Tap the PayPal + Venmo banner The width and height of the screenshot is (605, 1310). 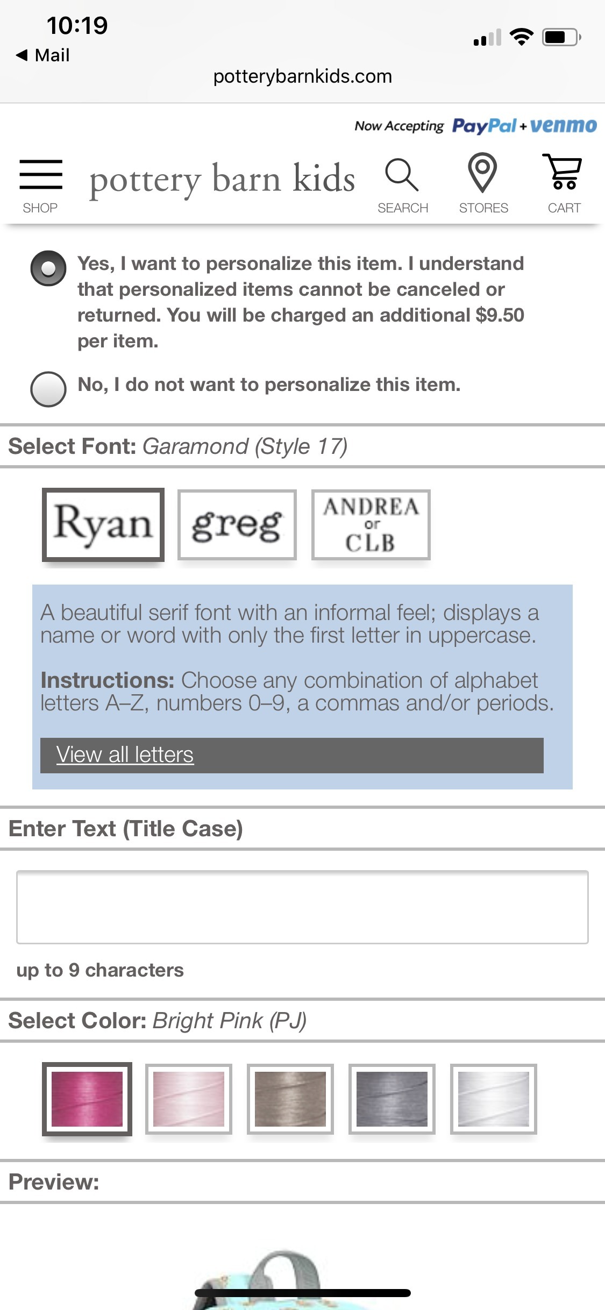click(475, 126)
